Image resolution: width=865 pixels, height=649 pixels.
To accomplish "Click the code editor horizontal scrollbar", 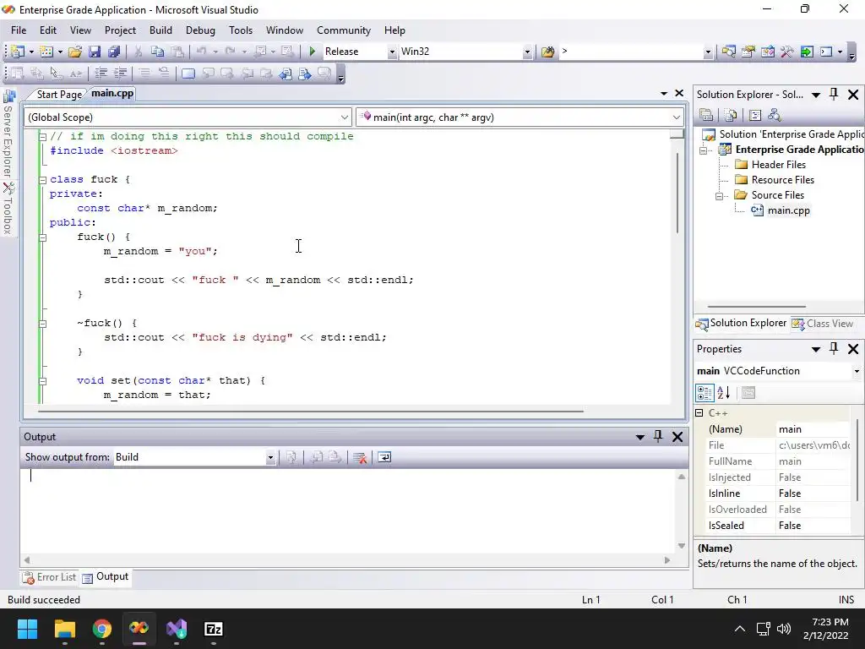I will coord(311,412).
